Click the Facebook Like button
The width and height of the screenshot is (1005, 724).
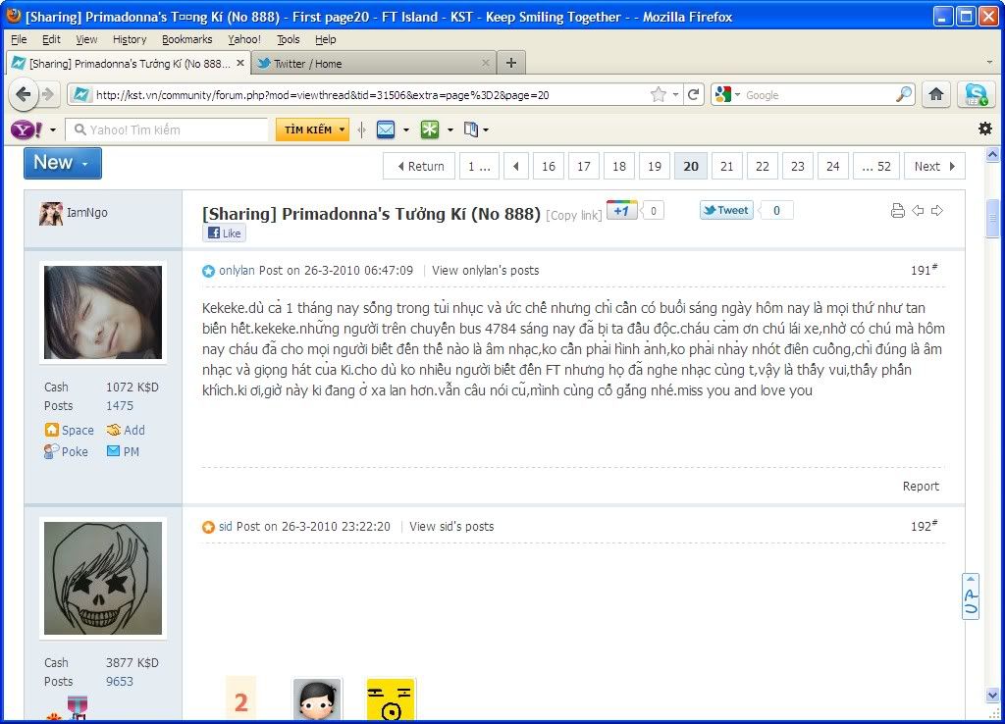(x=225, y=233)
